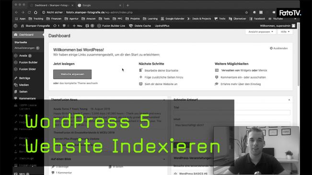Open comments bubble in admin bar
This screenshot has height=175, width=312.
coord(66,26)
